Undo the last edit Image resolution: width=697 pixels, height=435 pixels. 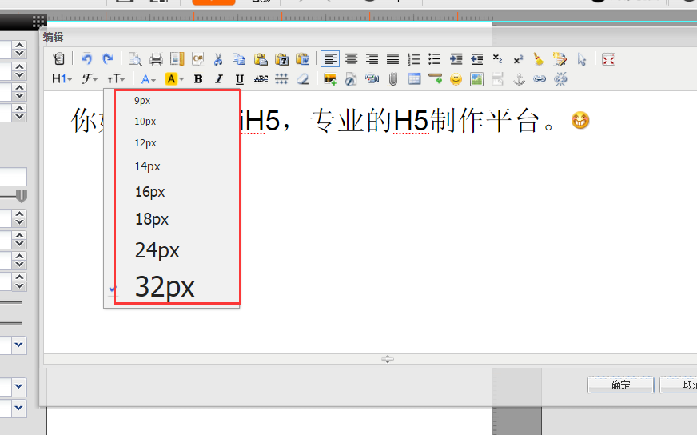tap(86, 58)
